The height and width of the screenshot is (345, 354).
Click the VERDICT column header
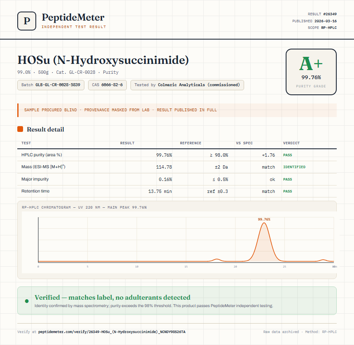click(291, 143)
